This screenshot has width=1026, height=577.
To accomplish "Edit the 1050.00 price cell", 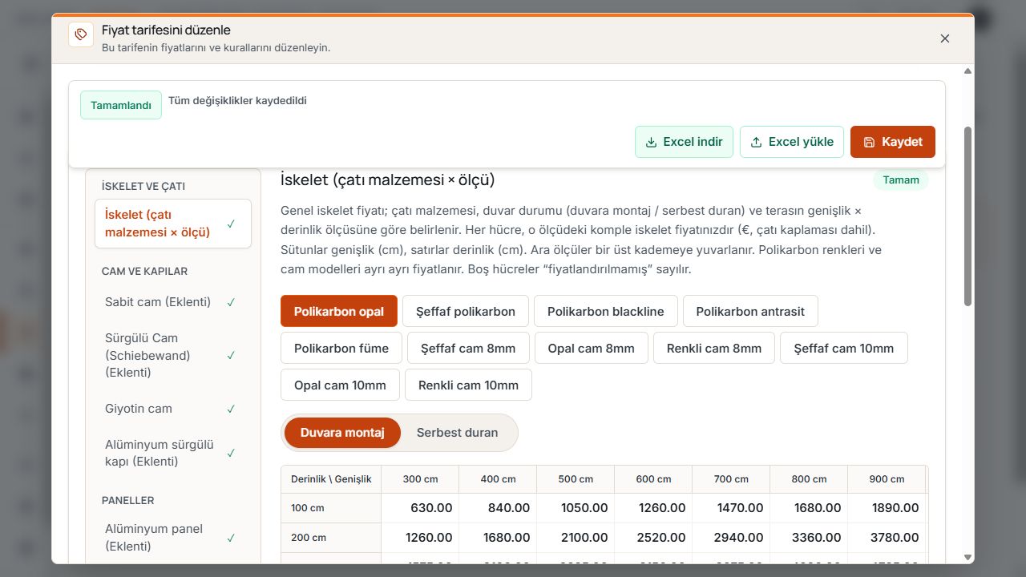I will pyautogui.click(x=576, y=508).
